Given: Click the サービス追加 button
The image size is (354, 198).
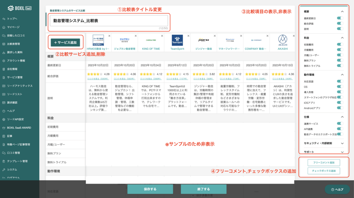Looking at the screenshot, I should 65,42.
